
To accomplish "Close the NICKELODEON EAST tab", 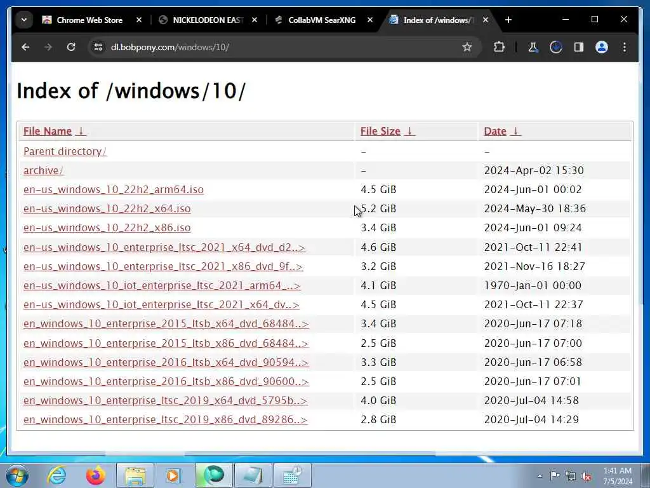I will 255,20.
